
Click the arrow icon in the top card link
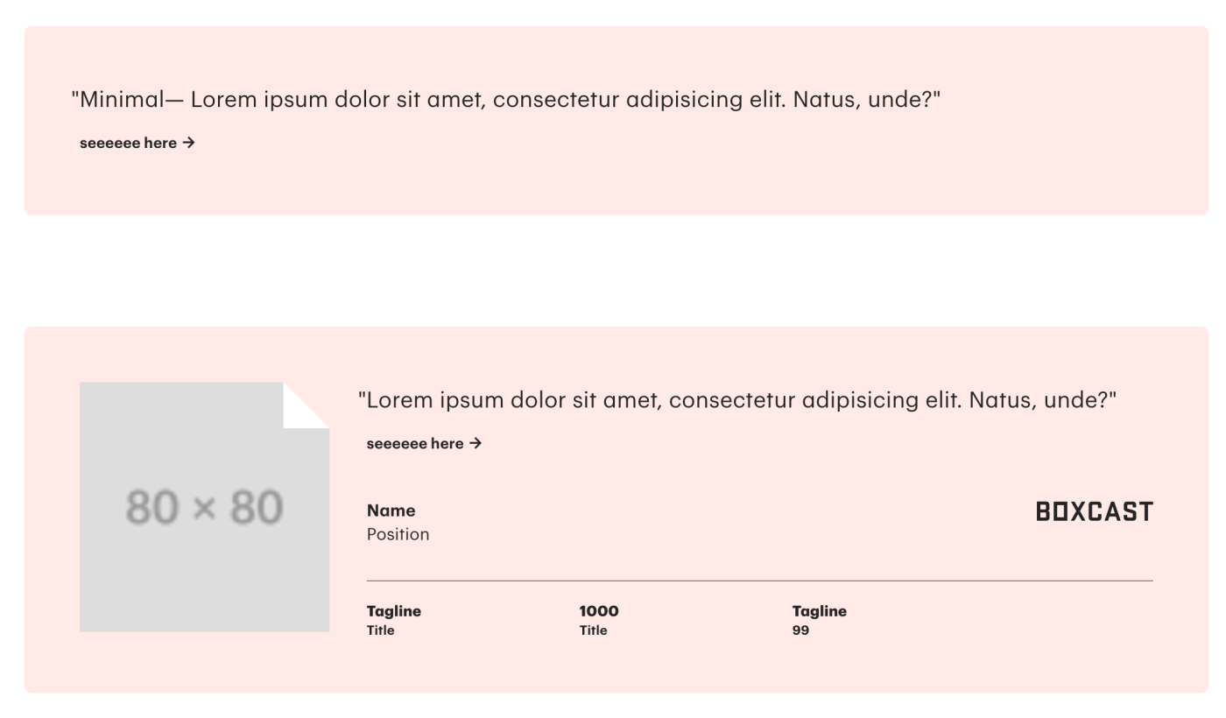click(x=188, y=143)
